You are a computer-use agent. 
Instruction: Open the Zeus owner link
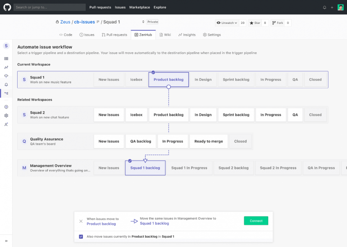point(65,22)
